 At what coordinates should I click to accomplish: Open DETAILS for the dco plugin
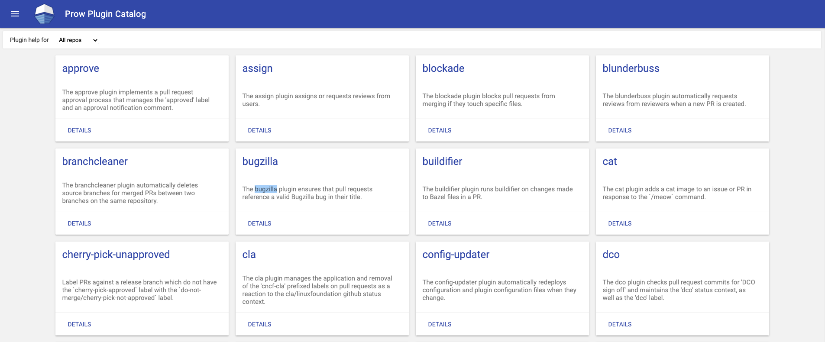pyautogui.click(x=619, y=324)
